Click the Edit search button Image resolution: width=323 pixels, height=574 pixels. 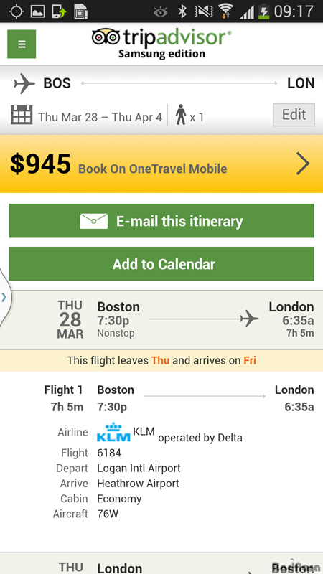[x=294, y=115]
